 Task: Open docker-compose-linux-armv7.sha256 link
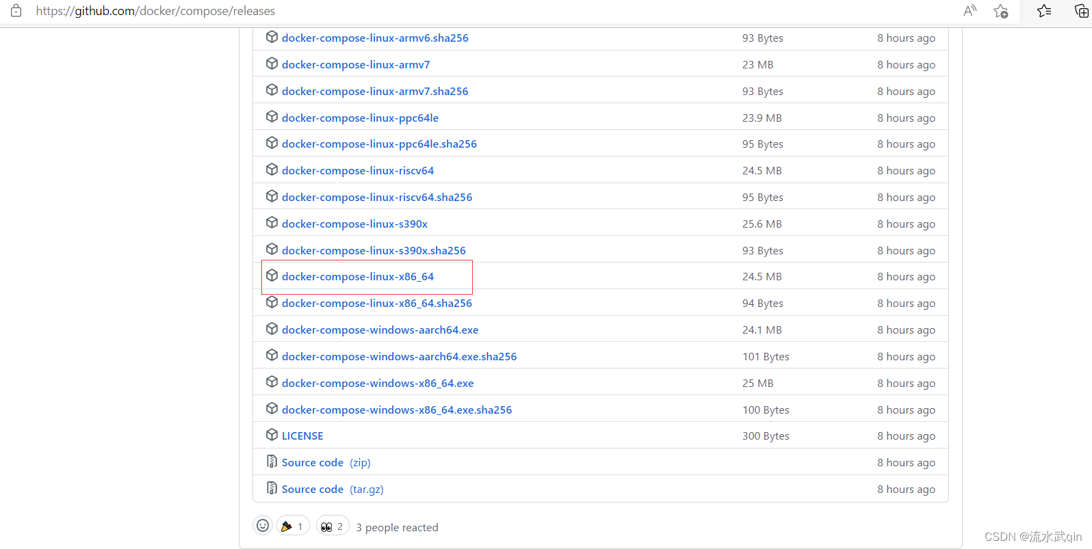375,92
